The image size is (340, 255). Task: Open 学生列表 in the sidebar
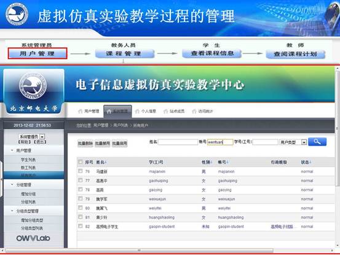[x=28, y=160]
